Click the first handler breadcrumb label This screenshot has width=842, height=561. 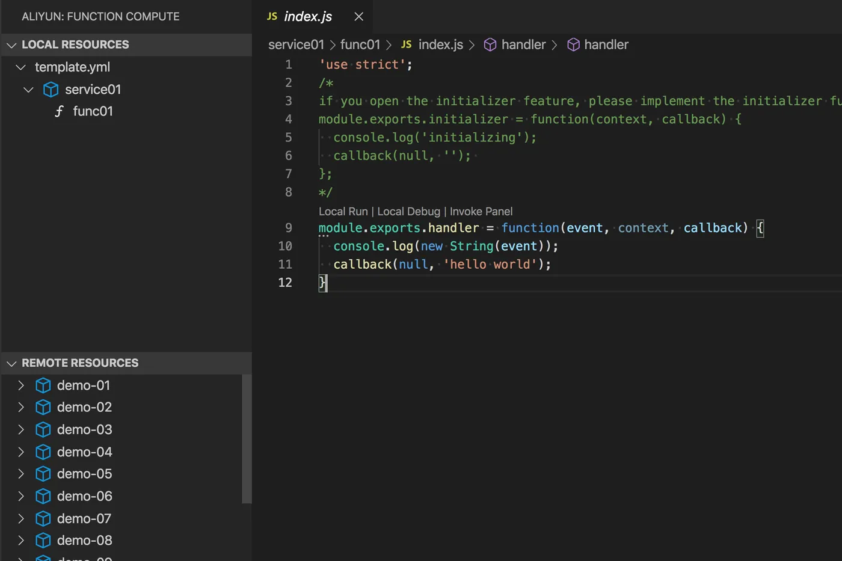pos(523,45)
